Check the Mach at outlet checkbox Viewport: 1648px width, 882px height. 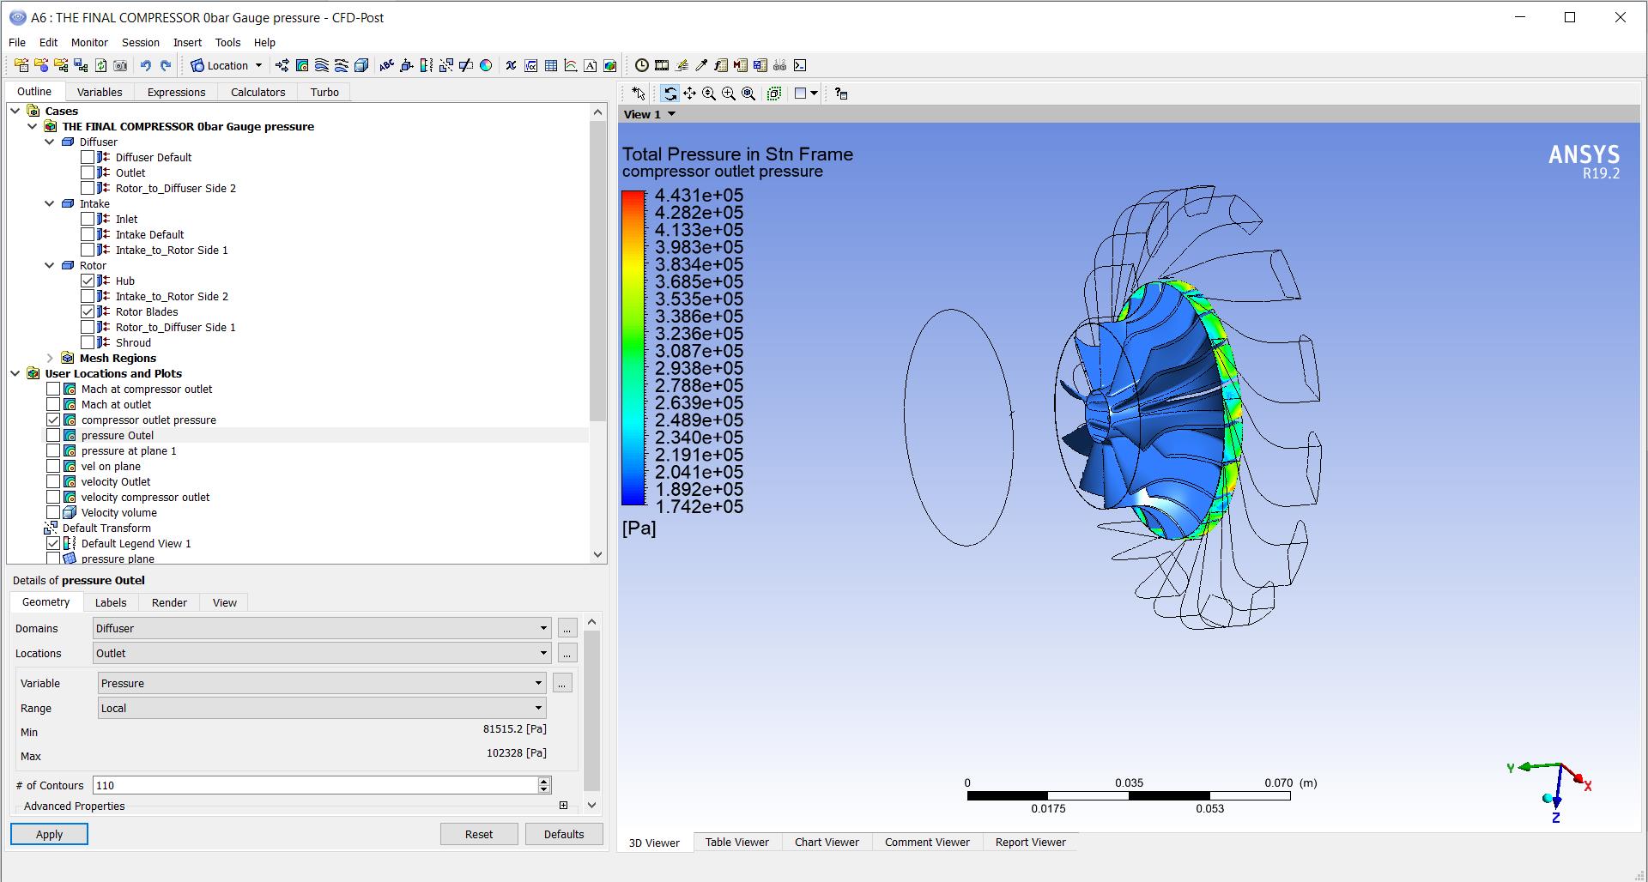coord(53,404)
